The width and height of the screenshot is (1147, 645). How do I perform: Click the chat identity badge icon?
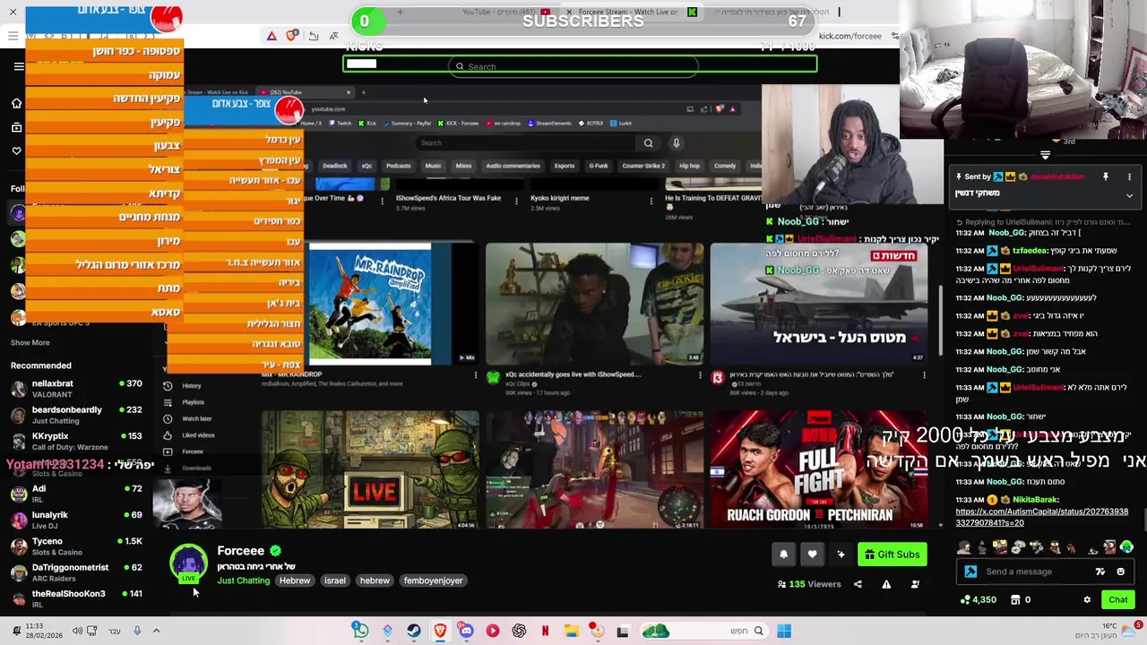point(970,572)
